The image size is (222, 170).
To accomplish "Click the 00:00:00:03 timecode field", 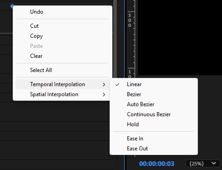I will pyautogui.click(x=156, y=164).
